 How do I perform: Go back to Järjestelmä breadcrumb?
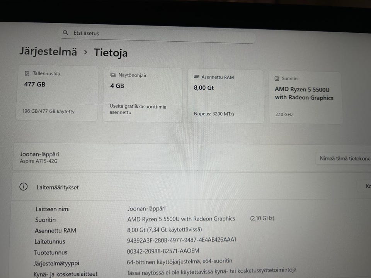click(48, 51)
